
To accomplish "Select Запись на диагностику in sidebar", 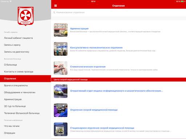I will (x=17, y=52).
